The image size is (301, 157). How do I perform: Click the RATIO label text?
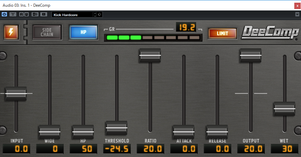(150, 141)
